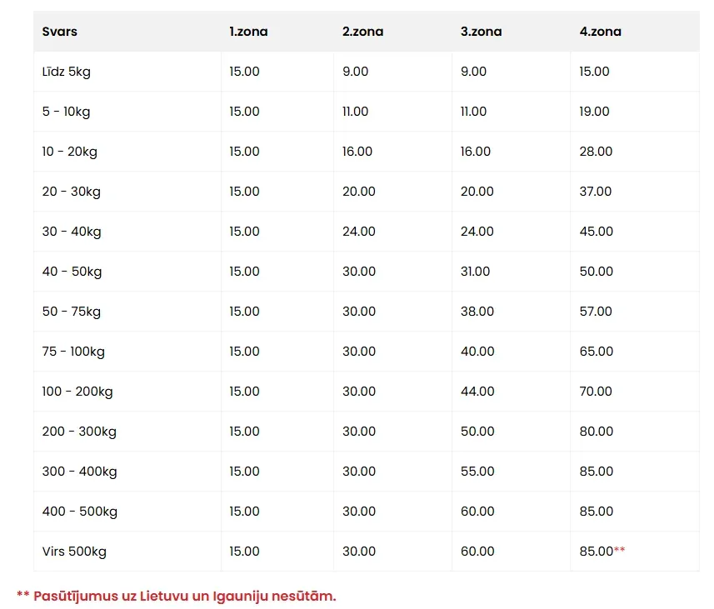Click the 45.00 price in 4.zona
Image resolution: width=714 pixels, height=609 pixels.
[597, 232]
